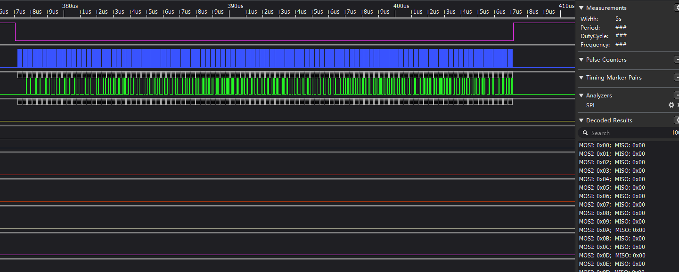Select decoded result MOSI: 0x05
This screenshot has height=272, width=679.
click(612, 188)
